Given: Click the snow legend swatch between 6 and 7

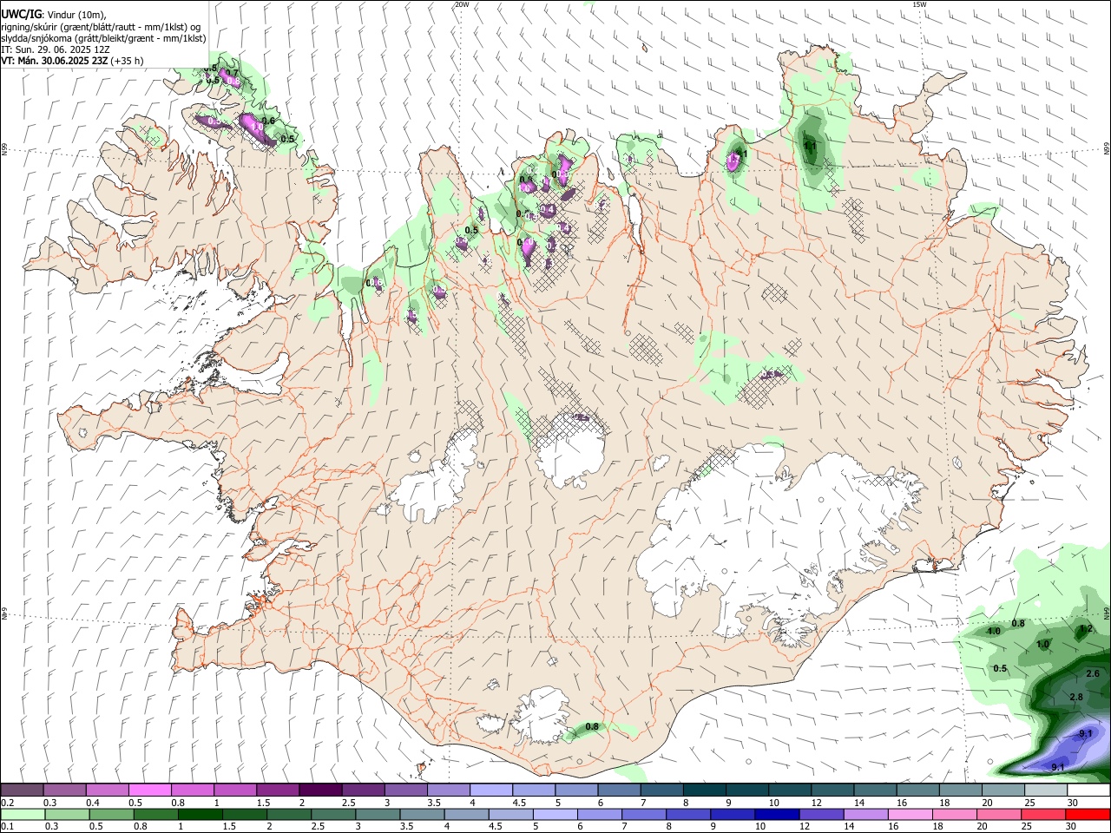Looking at the screenshot, I should (618, 790).
